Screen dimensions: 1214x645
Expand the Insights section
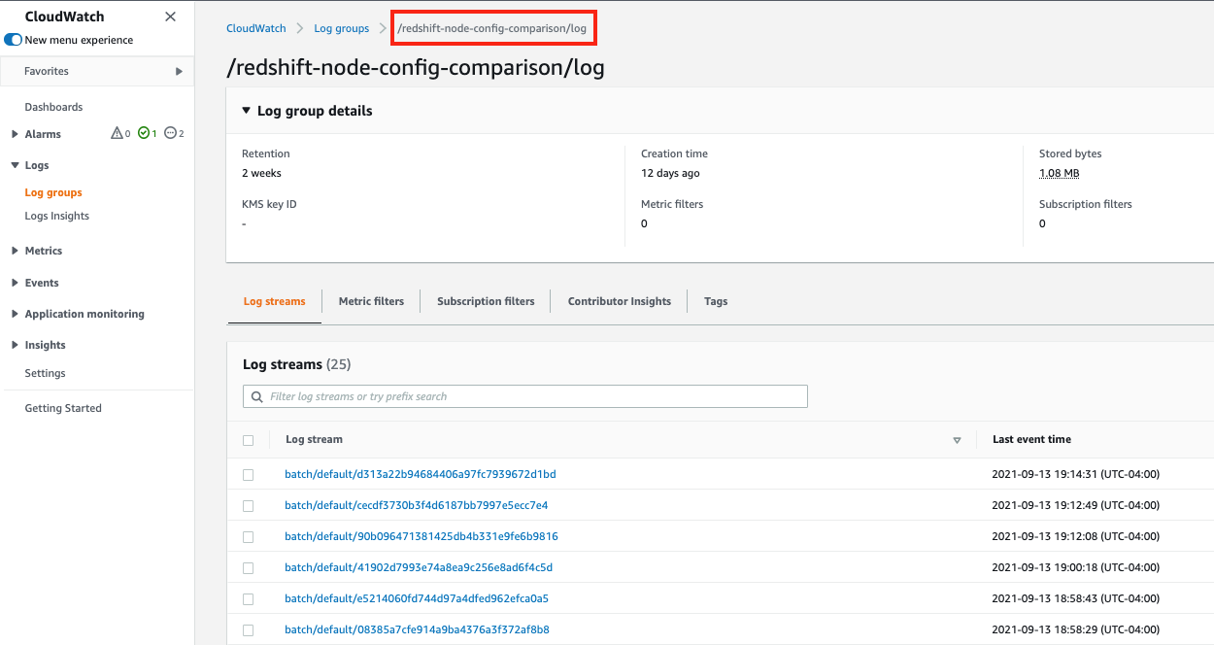[15, 345]
